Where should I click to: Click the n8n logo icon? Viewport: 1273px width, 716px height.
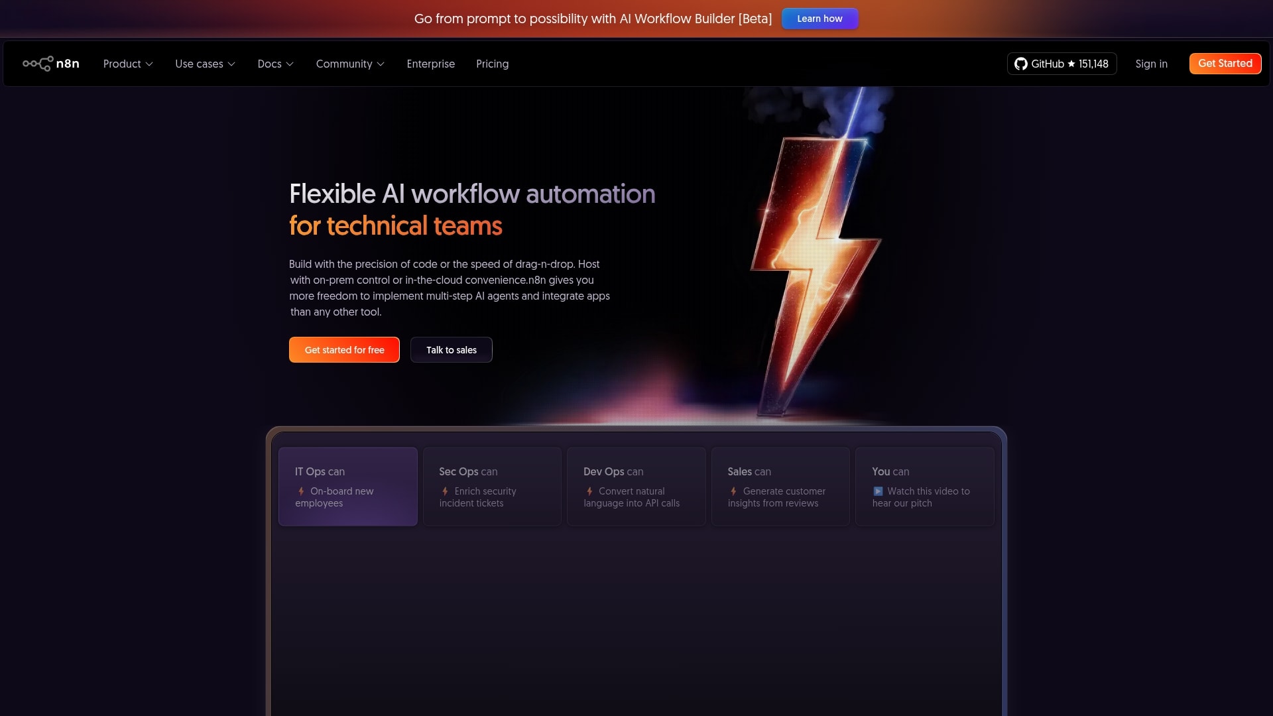click(38, 64)
